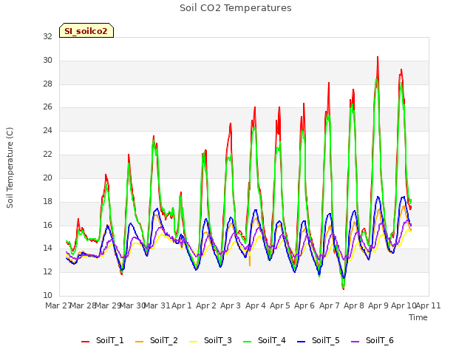473x355 pixels.
Task: Click the 12 y-axis tick label
Action: click(47, 271)
